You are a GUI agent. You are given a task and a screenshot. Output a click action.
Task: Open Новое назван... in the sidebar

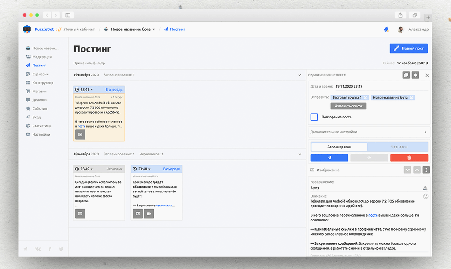[x=42, y=48]
